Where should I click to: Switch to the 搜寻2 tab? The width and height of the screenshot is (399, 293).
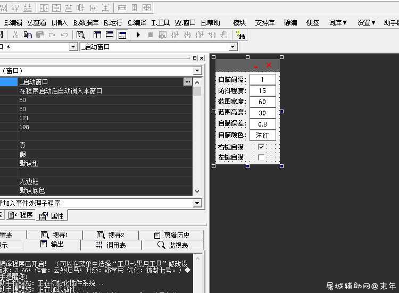(111, 235)
